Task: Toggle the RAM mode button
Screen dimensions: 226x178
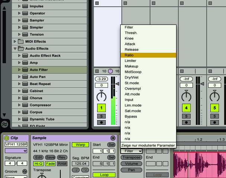Action: [62, 164]
